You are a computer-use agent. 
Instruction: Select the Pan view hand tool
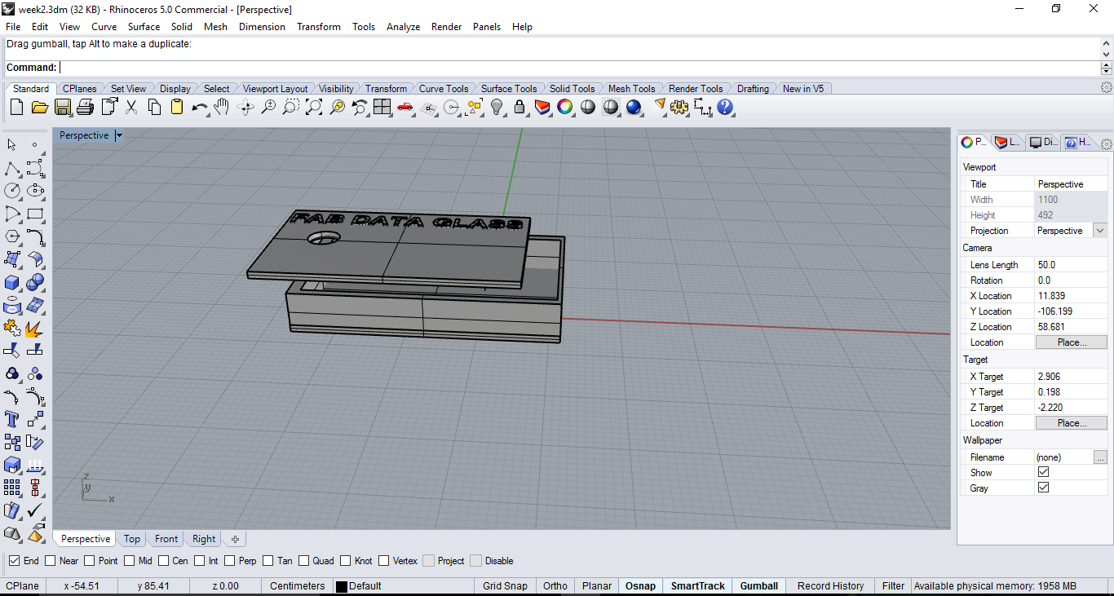pos(222,107)
